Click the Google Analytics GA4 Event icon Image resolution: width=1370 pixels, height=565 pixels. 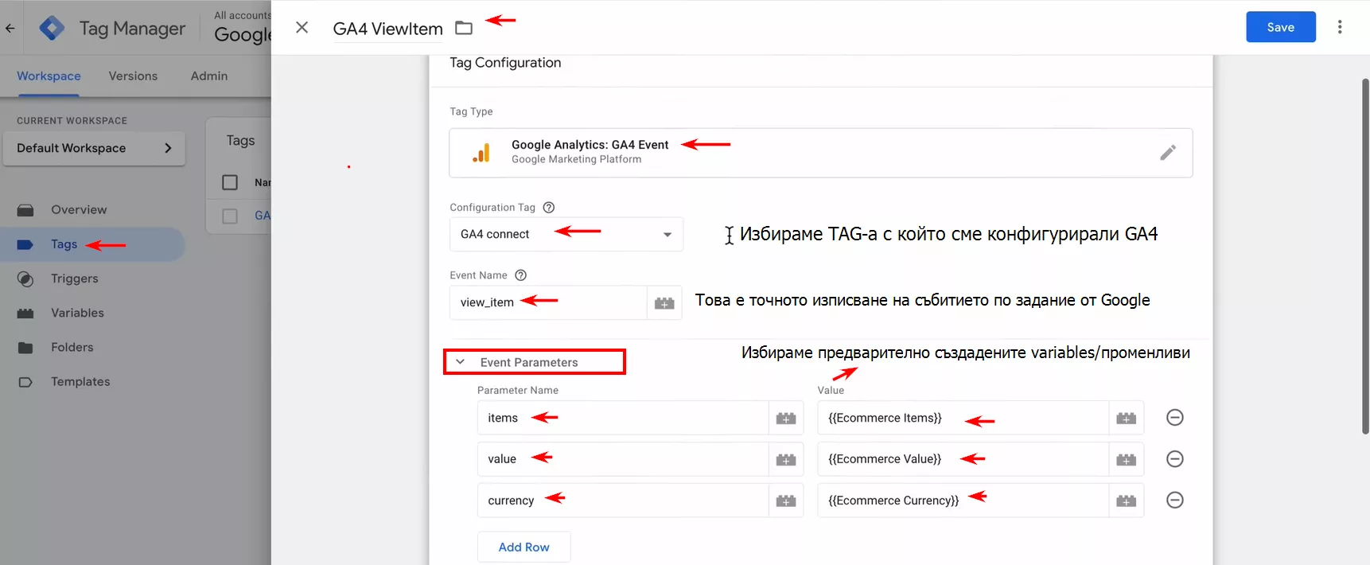coord(481,152)
